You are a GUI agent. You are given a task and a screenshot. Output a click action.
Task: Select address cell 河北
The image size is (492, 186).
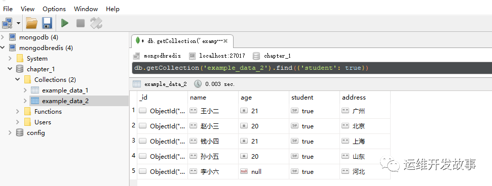pos(365,172)
